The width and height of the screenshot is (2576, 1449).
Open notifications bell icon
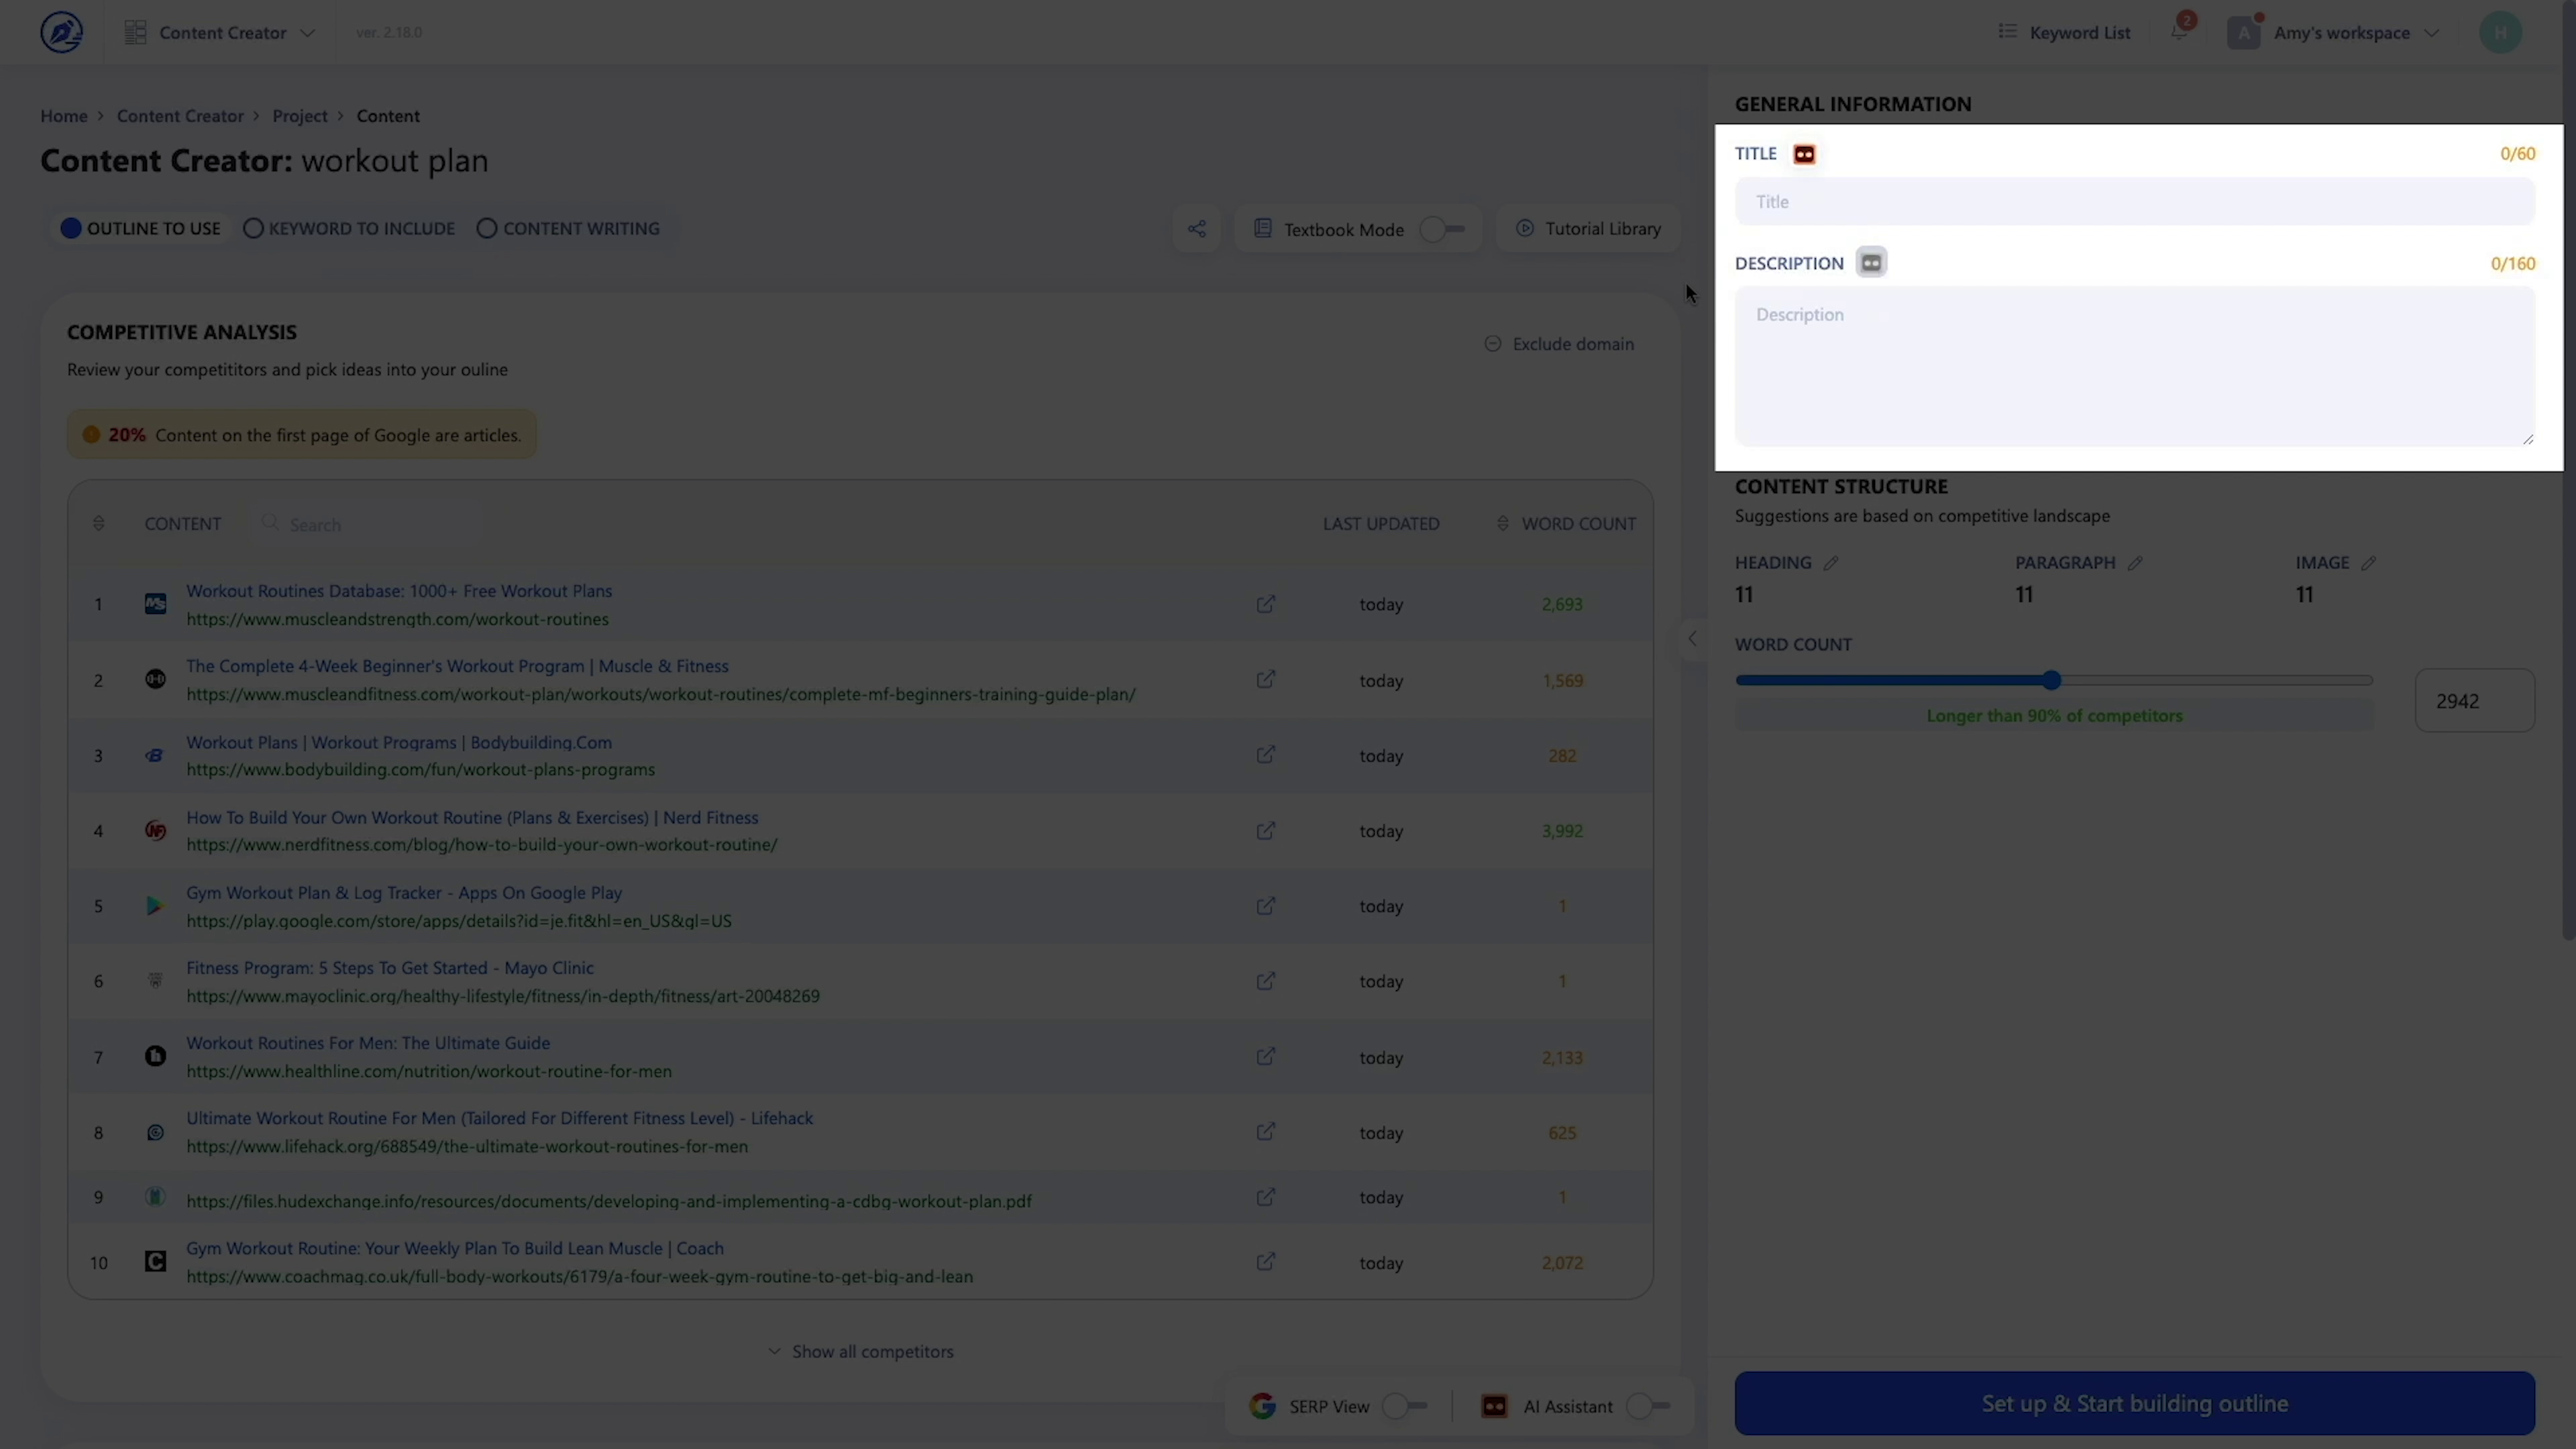click(x=2179, y=32)
